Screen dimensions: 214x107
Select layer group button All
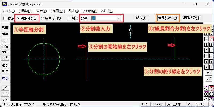point(209,73)
